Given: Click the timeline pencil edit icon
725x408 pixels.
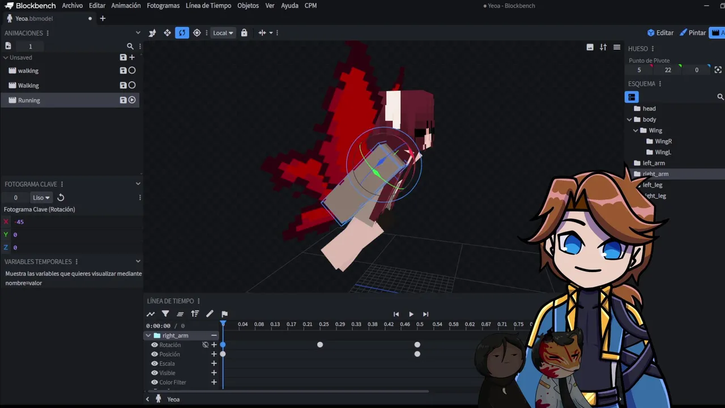Looking at the screenshot, I should coord(210,314).
